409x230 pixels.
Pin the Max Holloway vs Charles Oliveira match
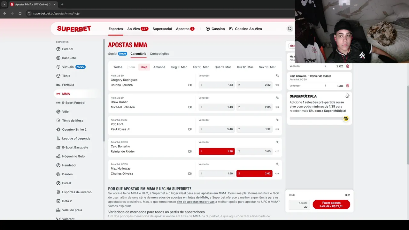coord(277,164)
